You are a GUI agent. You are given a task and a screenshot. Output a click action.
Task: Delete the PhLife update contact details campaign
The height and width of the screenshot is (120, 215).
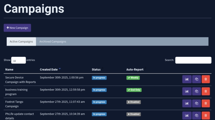tap(206, 115)
